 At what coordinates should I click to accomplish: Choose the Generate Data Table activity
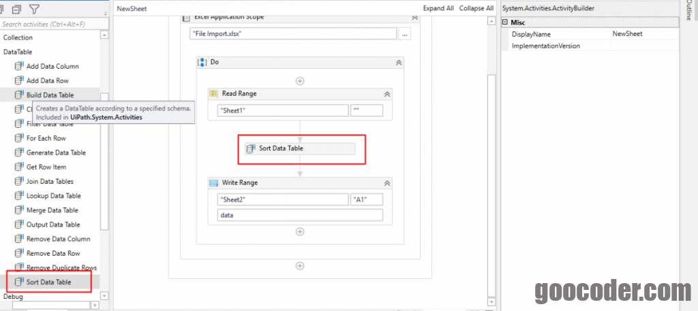(56, 152)
